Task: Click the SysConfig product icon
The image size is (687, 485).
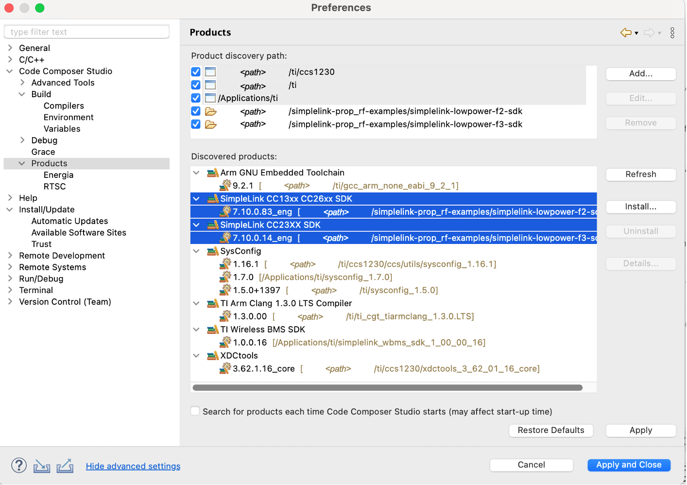Action: click(x=213, y=251)
